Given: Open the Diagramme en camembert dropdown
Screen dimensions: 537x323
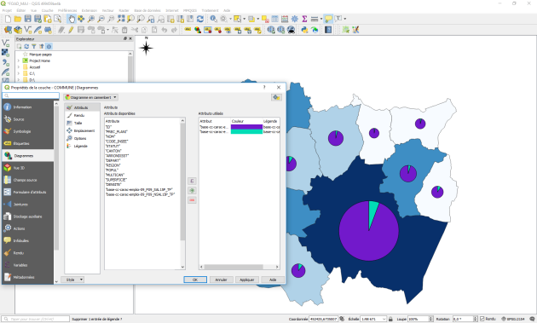Looking at the screenshot, I should click(x=91, y=97).
